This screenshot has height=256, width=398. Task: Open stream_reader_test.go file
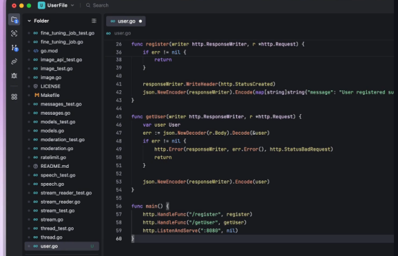pos(66,193)
